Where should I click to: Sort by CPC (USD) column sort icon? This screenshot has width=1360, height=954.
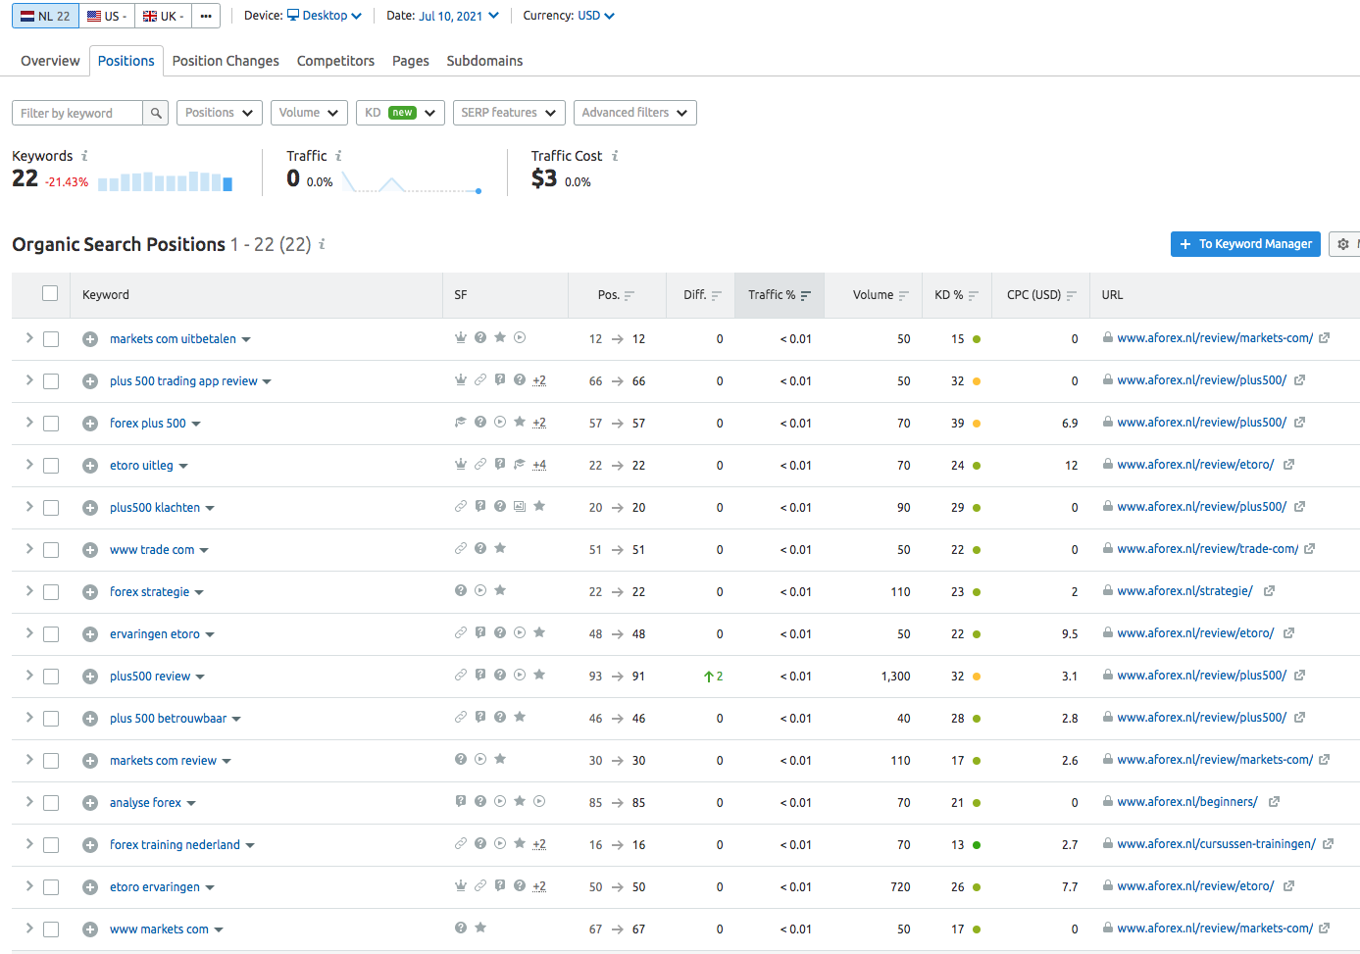[x=1072, y=295]
